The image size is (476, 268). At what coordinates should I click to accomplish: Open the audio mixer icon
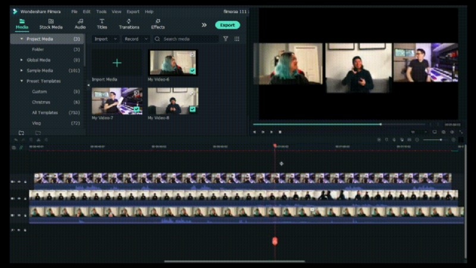[x=402, y=140]
